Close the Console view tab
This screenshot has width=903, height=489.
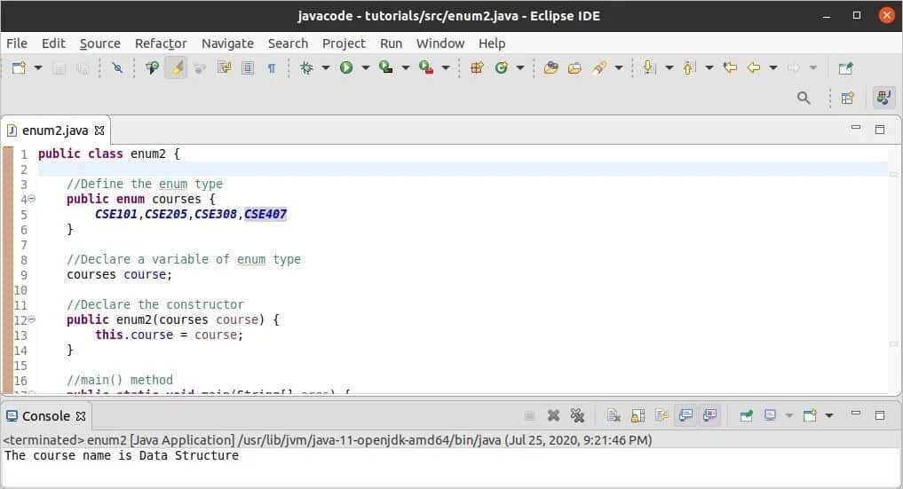tap(81, 416)
